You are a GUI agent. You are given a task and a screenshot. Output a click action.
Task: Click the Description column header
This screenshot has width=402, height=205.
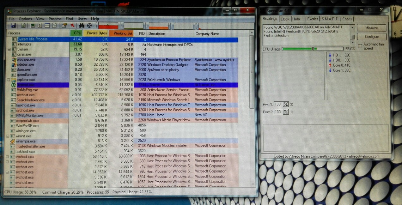(x=171, y=33)
